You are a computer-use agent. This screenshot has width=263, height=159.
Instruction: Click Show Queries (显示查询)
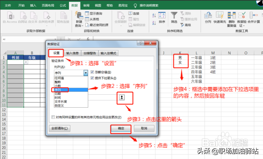pyautogui.click(x=94, y=13)
